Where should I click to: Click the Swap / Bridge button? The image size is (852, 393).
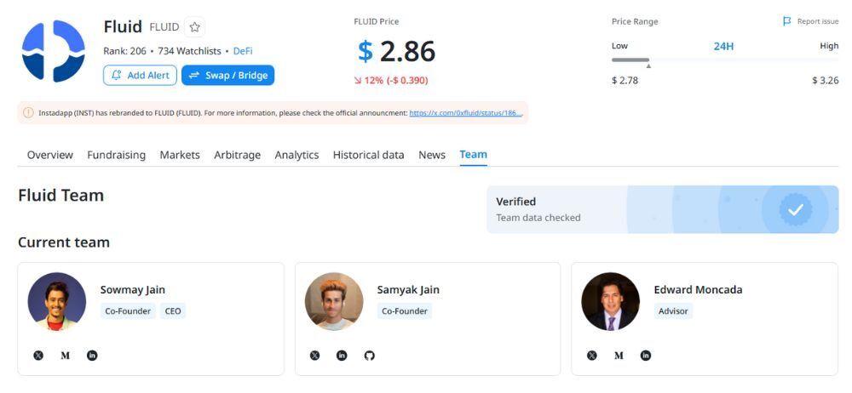[x=227, y=76]
